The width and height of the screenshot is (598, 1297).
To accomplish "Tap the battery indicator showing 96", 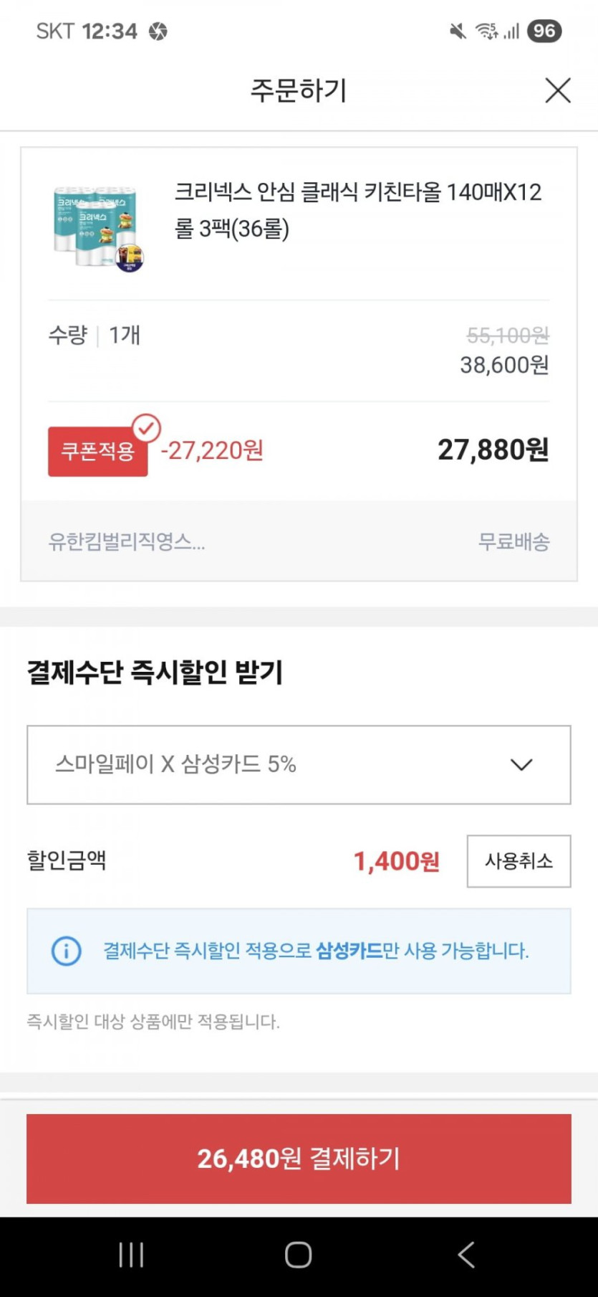I will [544, 31].
